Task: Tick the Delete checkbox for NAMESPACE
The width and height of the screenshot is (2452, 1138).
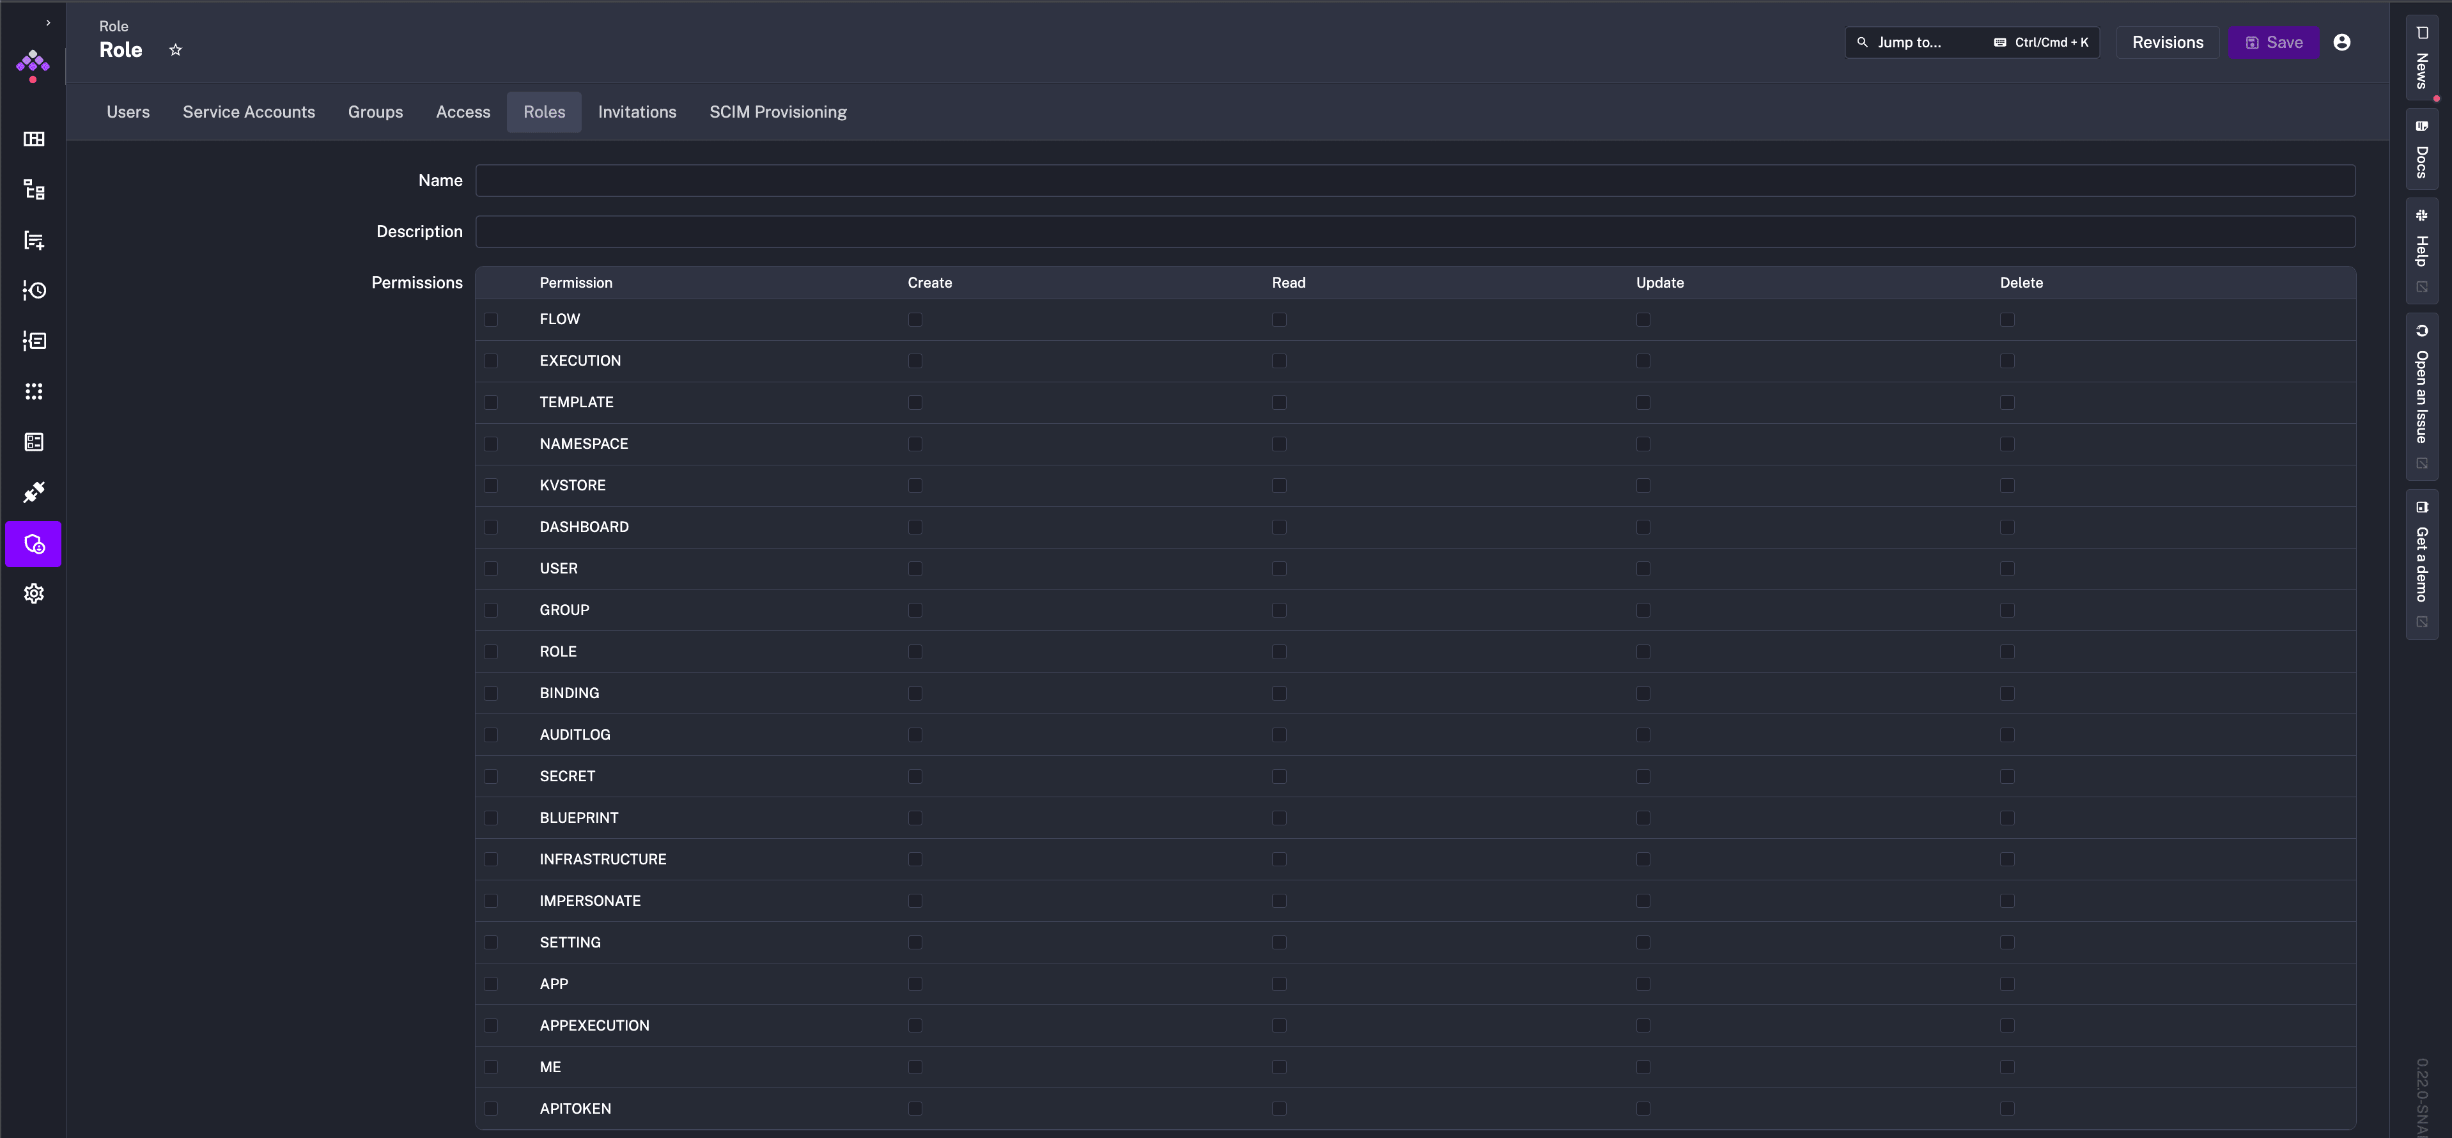Action: click(x=2006, y=444)
